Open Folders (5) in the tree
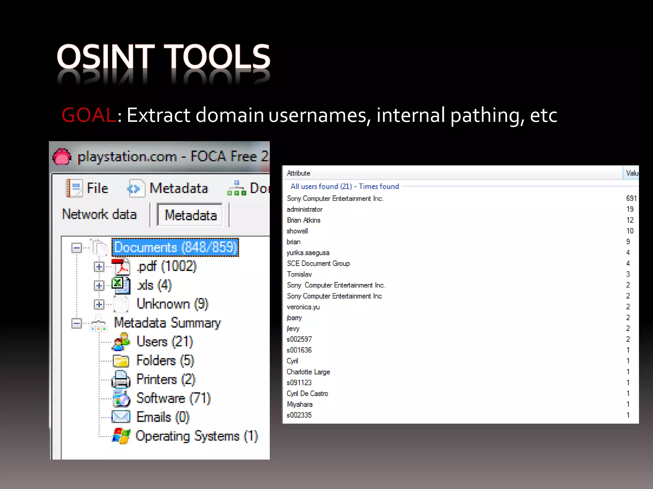Viewport: 653px width, 489px height. click(x=165, y=361)
